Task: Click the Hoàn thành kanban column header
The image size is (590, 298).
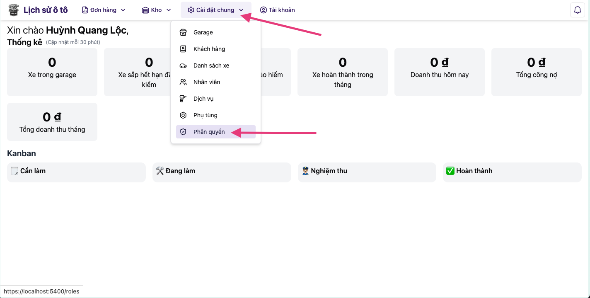Action: [x=512, y=172]
